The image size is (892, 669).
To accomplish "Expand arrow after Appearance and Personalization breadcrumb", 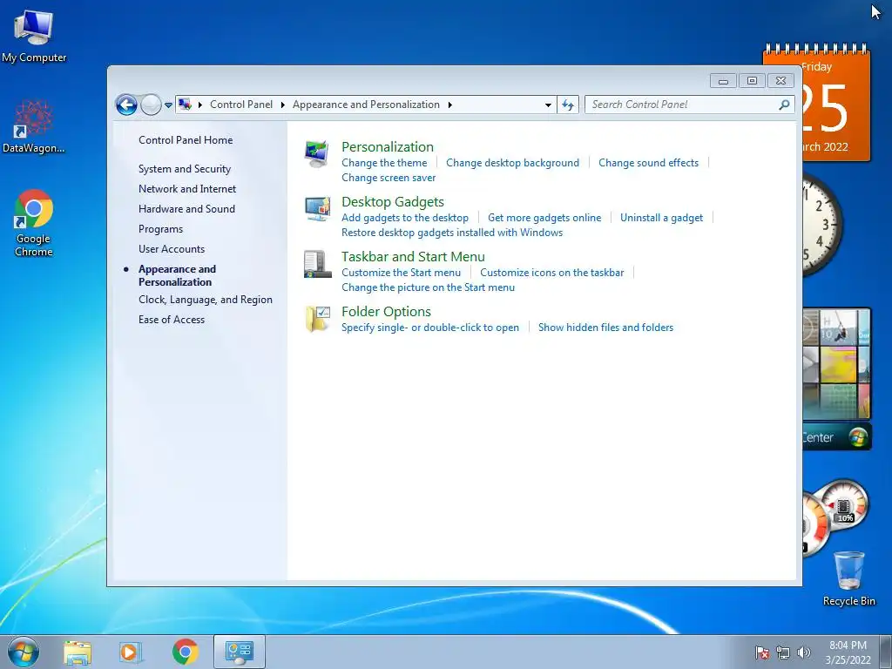I will click(x=450, y=105).
